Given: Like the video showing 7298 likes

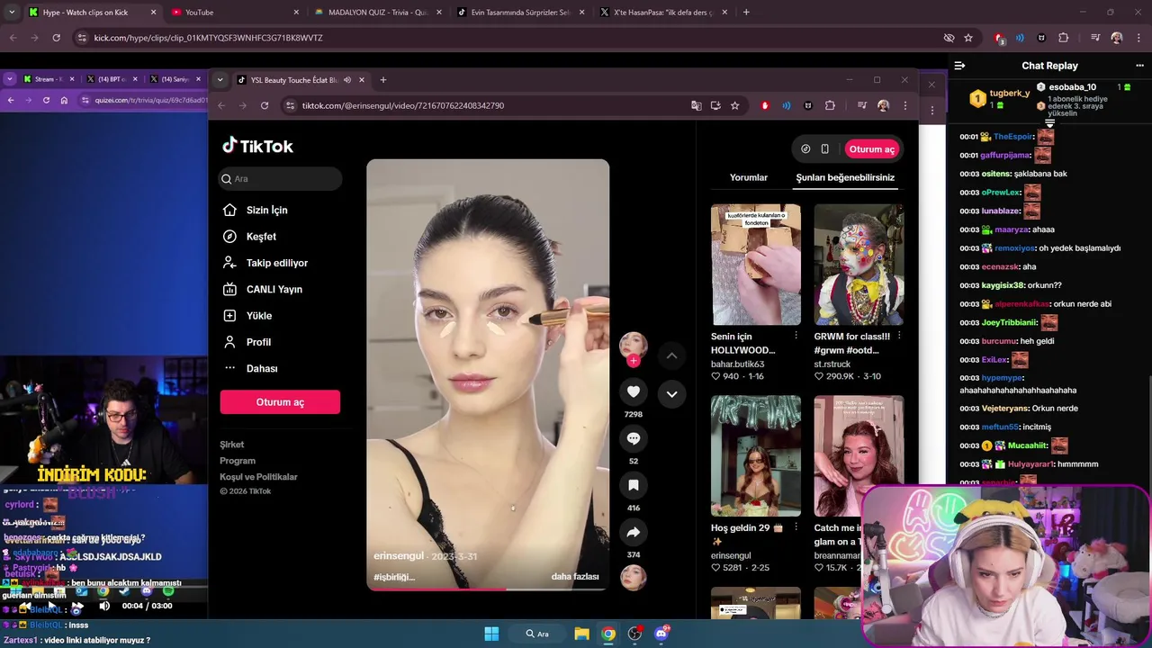Looking at the screenshot, I should pyautogui.click(x=634, y=391).
